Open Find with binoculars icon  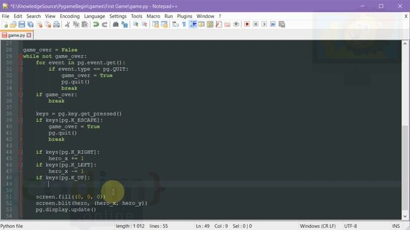click(115, 24)
